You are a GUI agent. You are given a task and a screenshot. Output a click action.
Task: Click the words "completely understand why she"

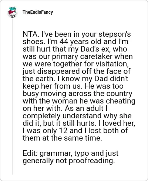pos(77,116)
